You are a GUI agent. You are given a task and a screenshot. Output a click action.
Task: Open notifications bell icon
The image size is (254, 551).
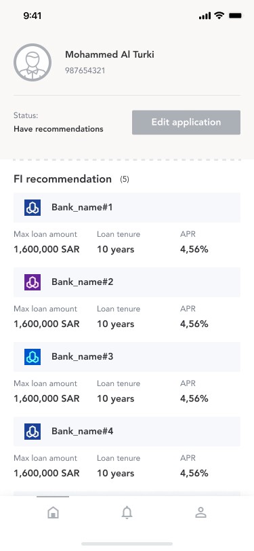tap(127, 513)
